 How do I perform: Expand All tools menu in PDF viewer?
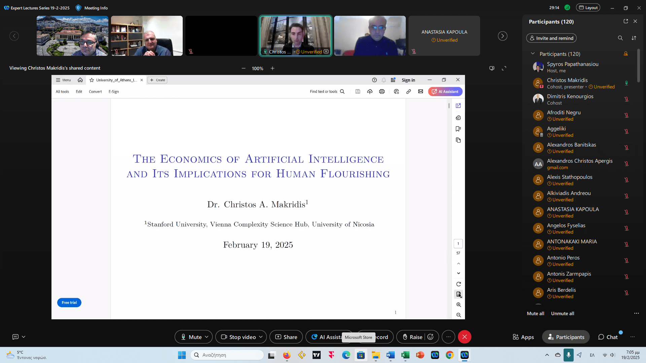point(62,91)
